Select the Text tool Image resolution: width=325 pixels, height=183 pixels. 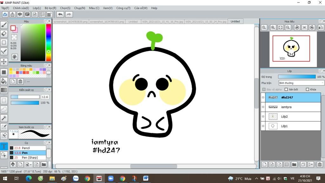pos(4,146)
